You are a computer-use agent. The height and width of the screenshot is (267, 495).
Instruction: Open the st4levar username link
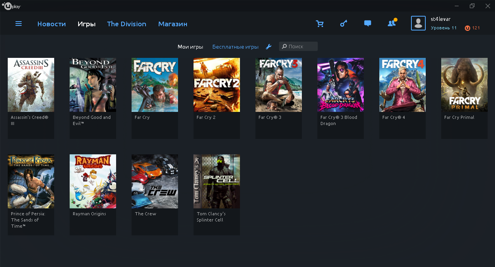tap(440, 19)
